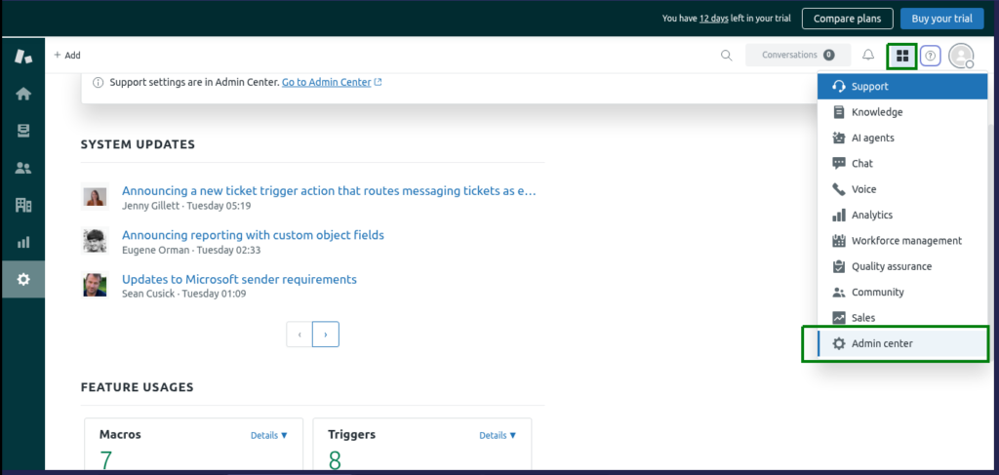Image resolution: width=999 pixels, height=475 pixels.
Task: Open the Admin gear icon in sidebar
Action: click(23, 279)
